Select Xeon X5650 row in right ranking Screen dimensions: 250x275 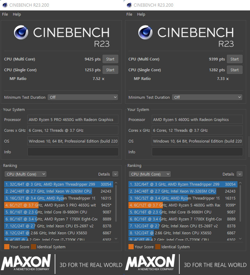(183, 233)
